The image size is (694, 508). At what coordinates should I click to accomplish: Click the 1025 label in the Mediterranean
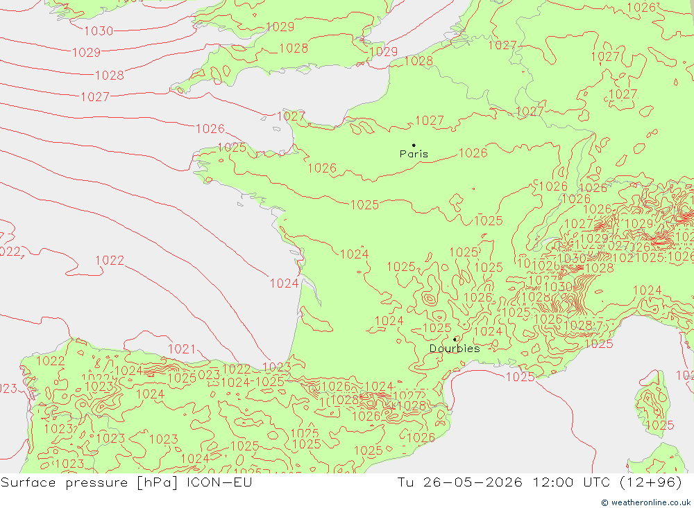[520, 377]
